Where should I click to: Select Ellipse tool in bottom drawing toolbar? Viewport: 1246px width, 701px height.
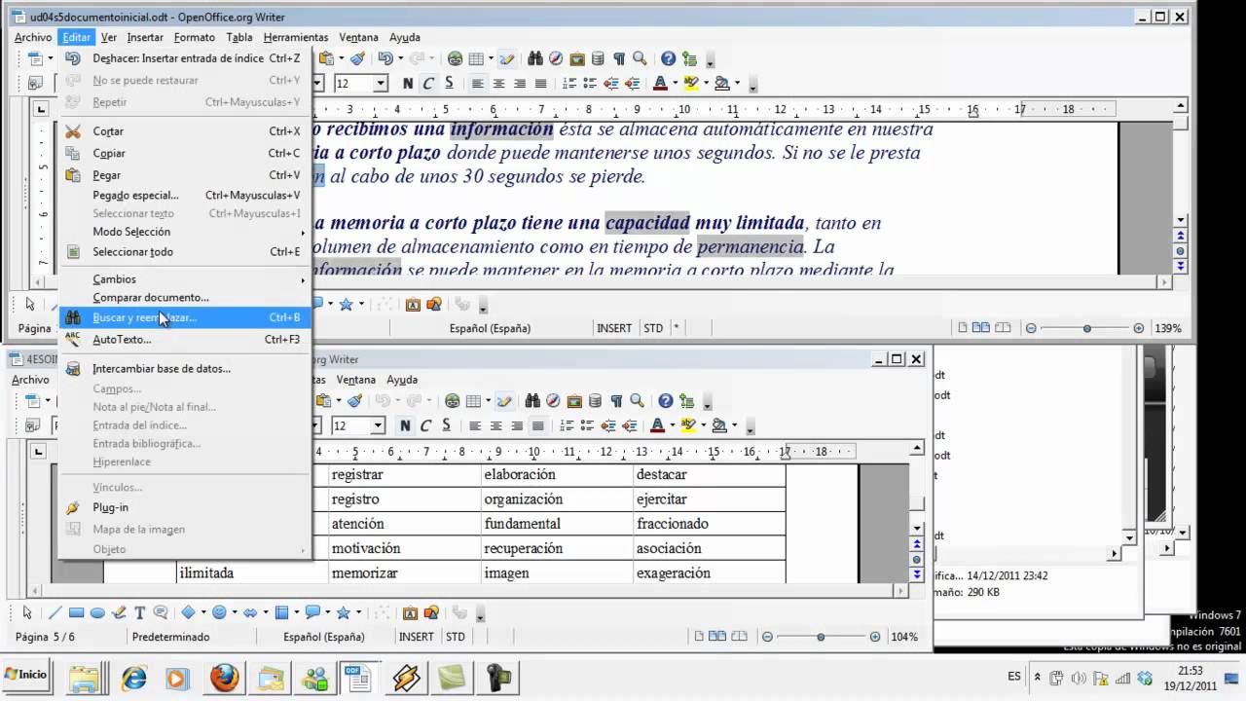97,612
